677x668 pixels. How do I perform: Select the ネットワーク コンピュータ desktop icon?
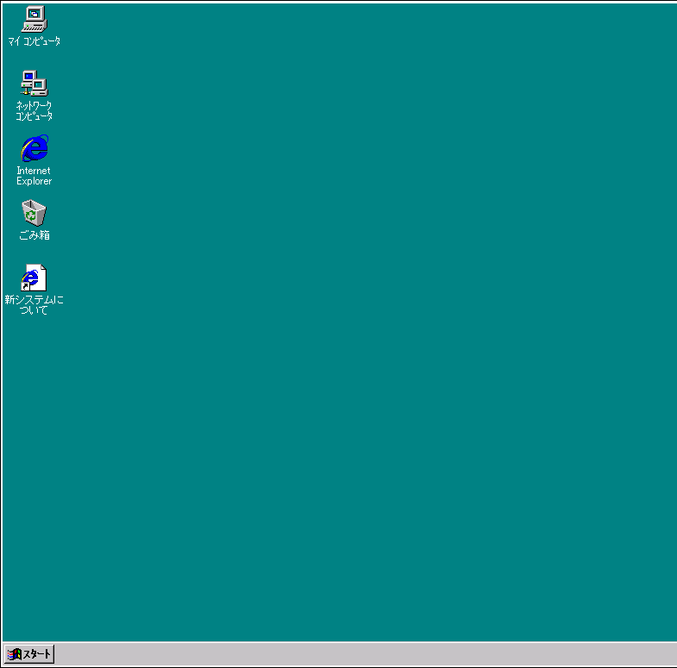click(x=34, y=83)
